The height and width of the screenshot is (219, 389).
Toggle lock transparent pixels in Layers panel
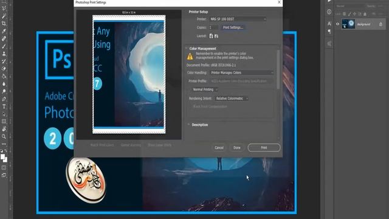(345, 14)
